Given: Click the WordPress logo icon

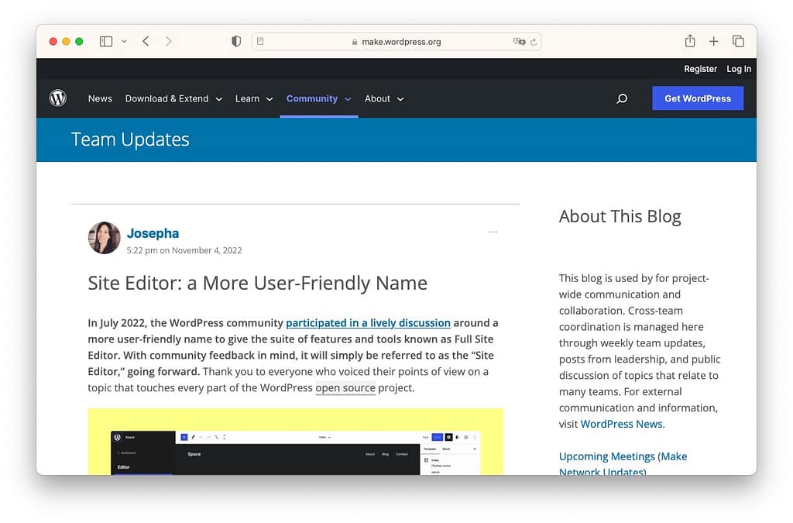Looking at the screenshot, I should (58, 98).
